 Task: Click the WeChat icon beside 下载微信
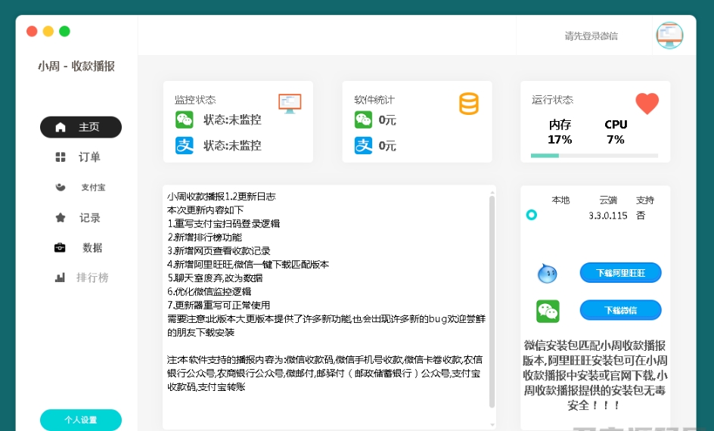pyautogui.click(x=548, y=312)
